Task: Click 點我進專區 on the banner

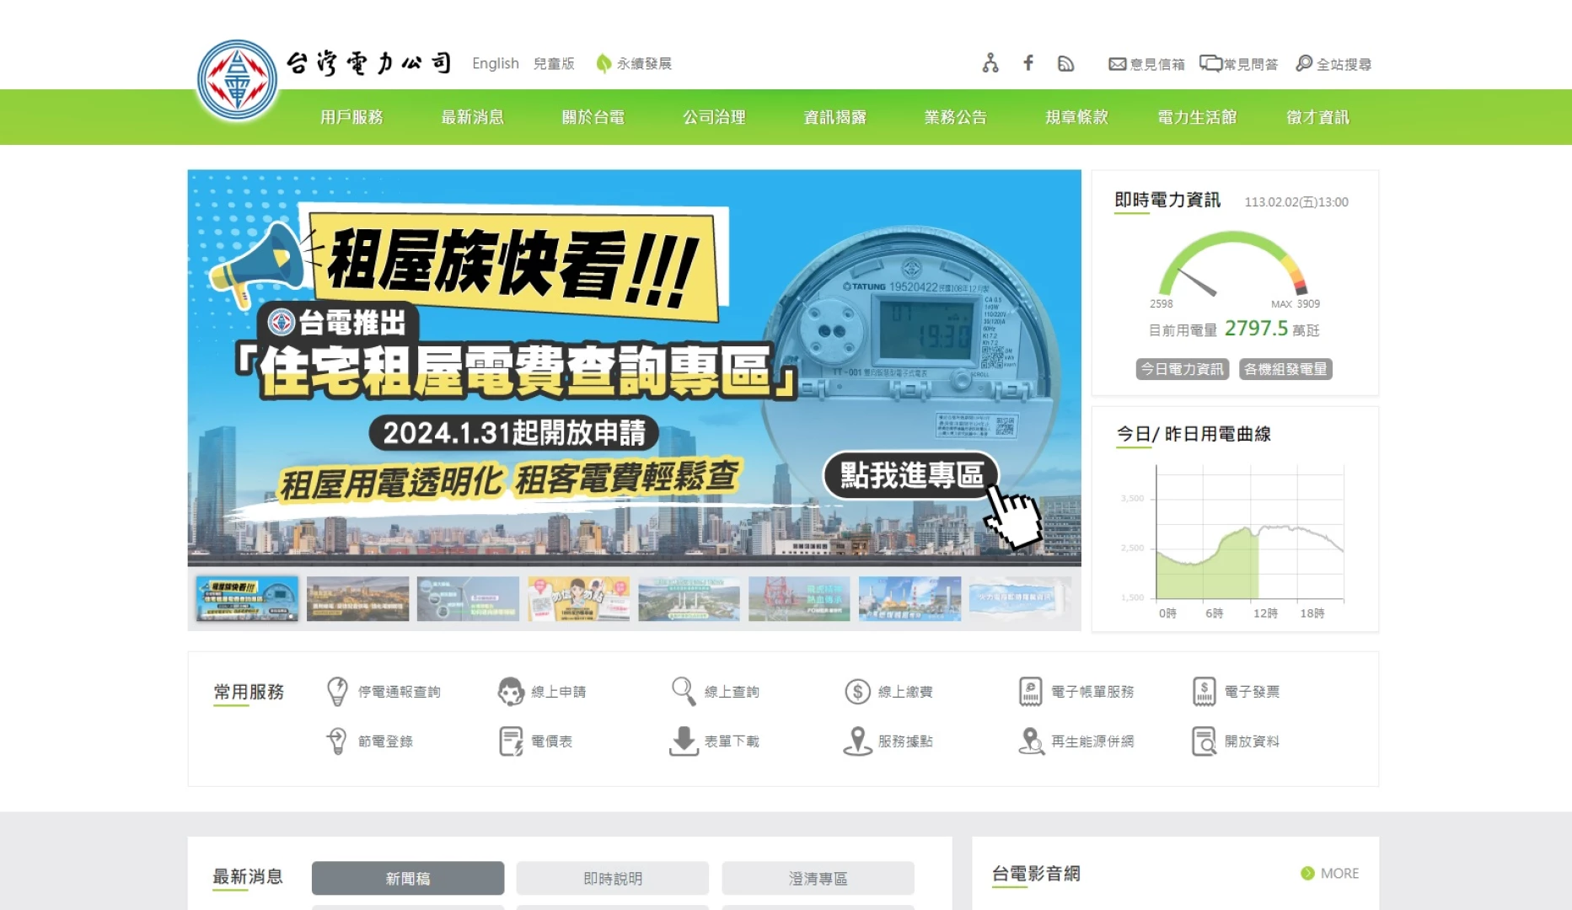Action: coord(911,475)
